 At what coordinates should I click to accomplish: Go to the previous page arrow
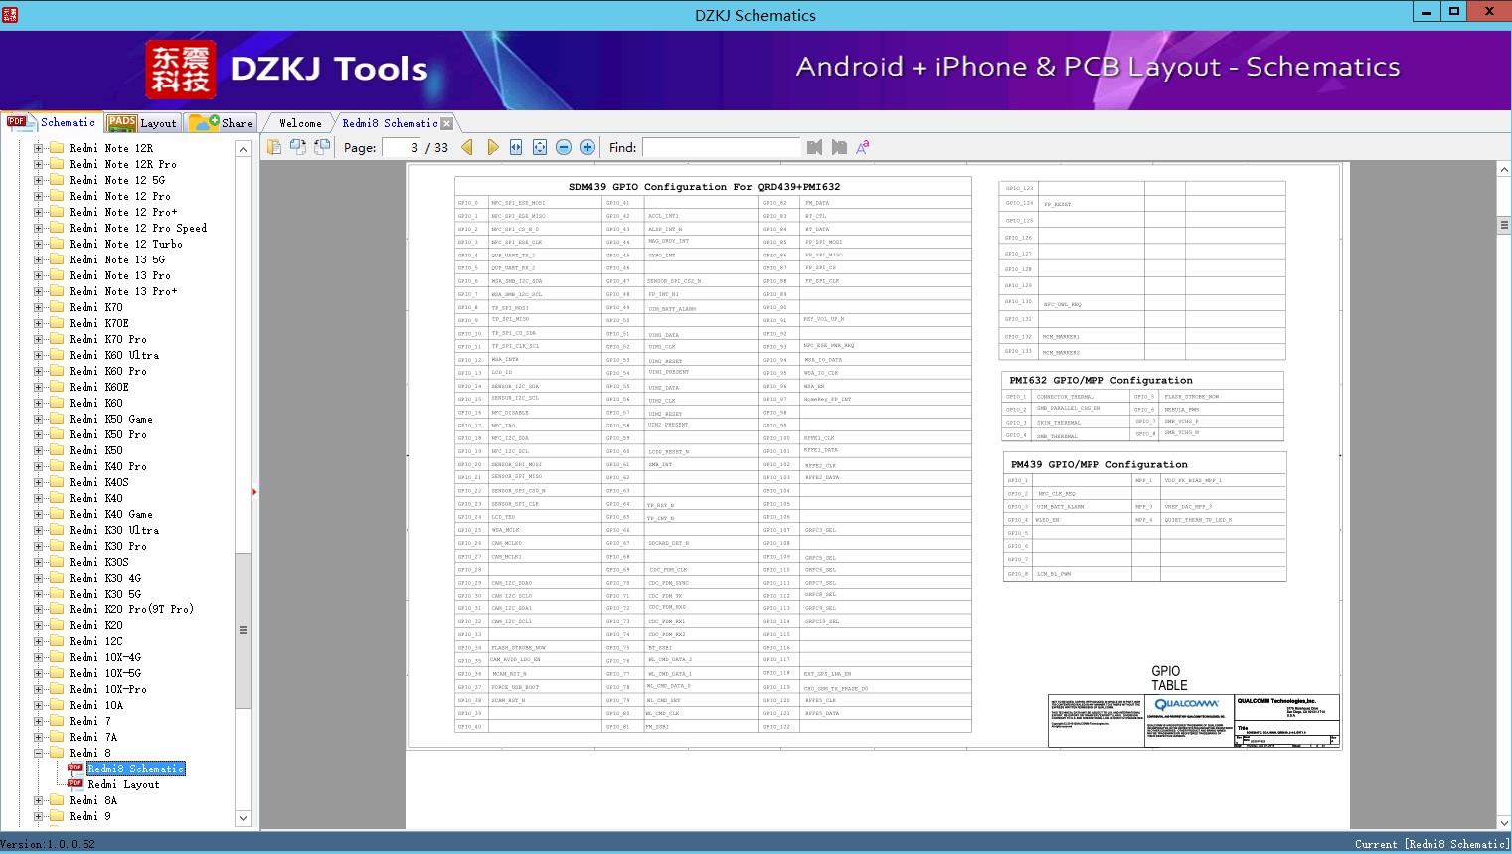[467, 147]
